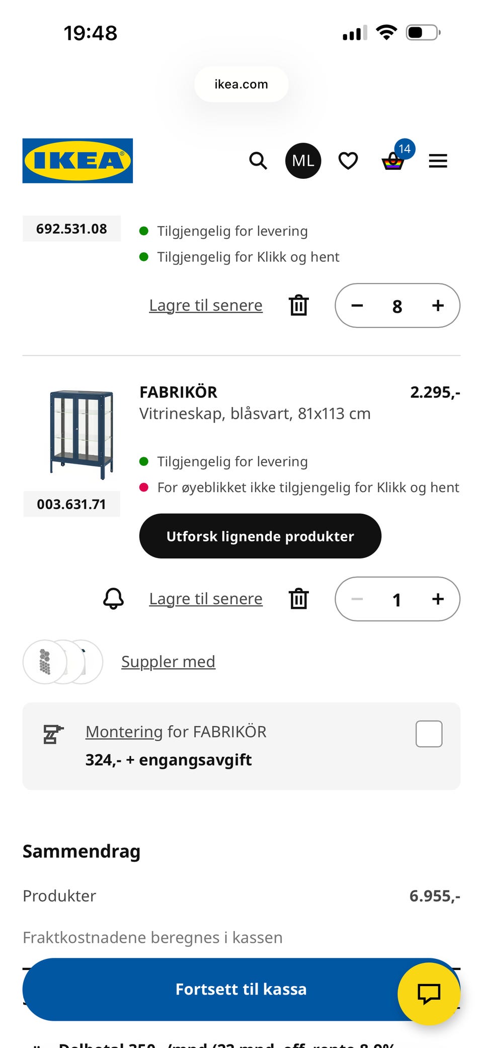Image resolution: width=483 pixels, height=1048 pixels.
Task: Open the FABRIKÖR cabinet product thumbnail
Action: click(x=81, y=434)
